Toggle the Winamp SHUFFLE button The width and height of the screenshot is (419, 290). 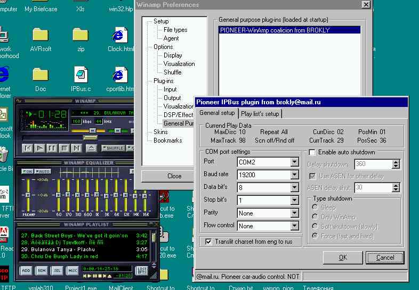pos(114,148)
